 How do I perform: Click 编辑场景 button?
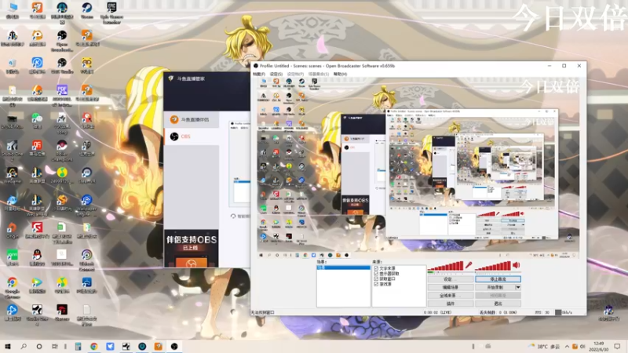pyautogui.click(x=451, y=287)
